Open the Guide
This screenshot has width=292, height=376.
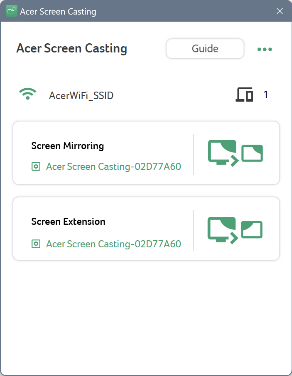point(205,49)
